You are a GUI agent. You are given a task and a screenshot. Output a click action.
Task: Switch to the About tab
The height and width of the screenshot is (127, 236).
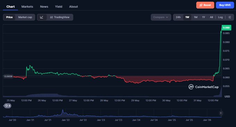click(73, 7)
